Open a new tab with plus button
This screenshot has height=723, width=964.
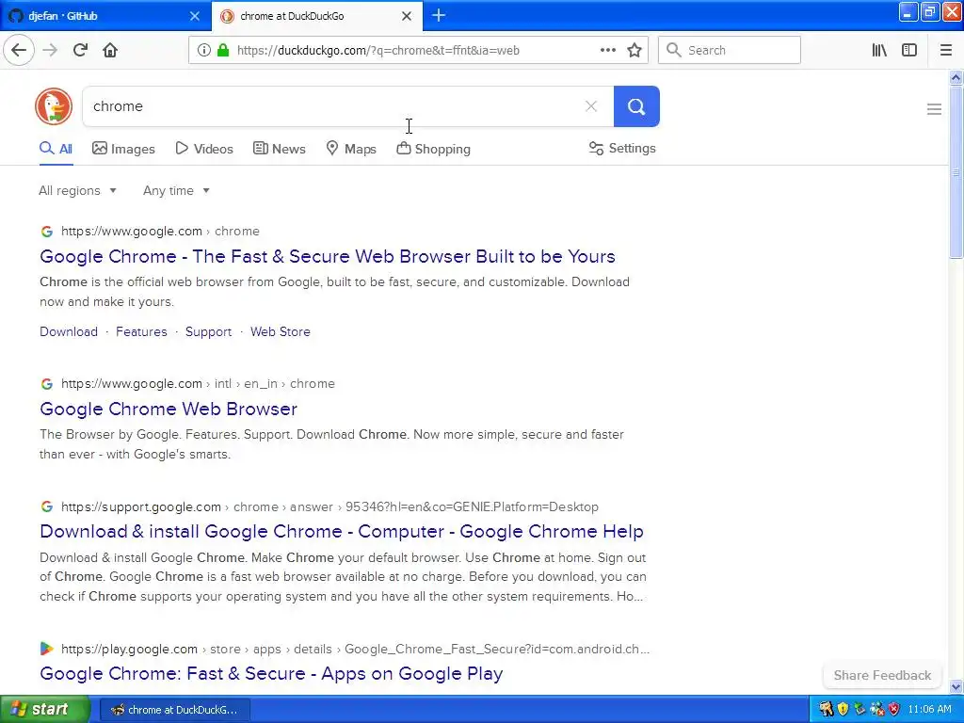439,16
